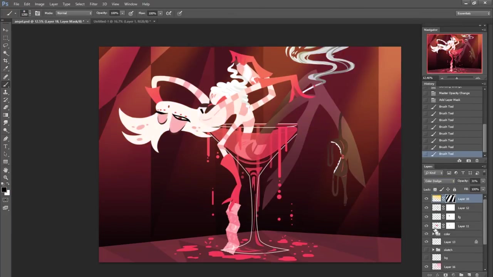Click the Navigator zoom slider
Screen dimensions: 493x277
(x=457, y=78)
